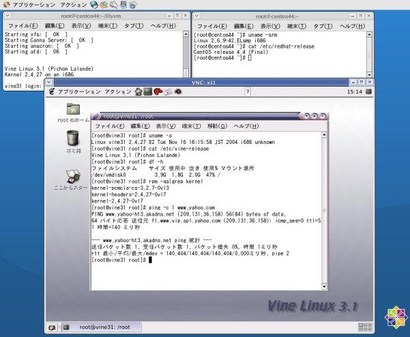Open 端末(T) menu in root@vine31 terminal
This screenshot has height=337, width=410.
pyautogui.click(x=192, y=126)
